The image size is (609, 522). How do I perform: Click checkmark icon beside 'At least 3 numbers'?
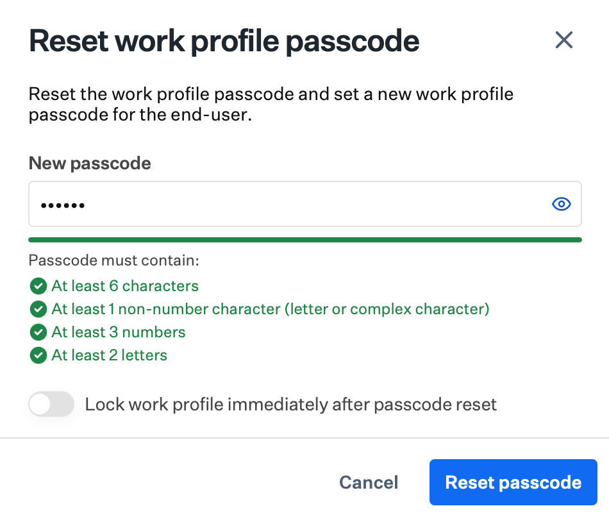[x=38, y=332]
